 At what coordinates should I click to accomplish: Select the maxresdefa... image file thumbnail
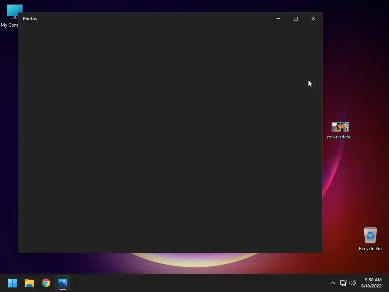click(x=340, y=127)
